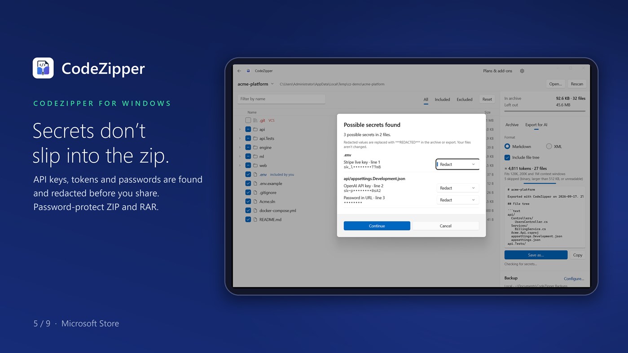Toggle the api folder checkbox
Image resolution: width=628 pixels, height=353 pixels.
[x=248, y=130]
